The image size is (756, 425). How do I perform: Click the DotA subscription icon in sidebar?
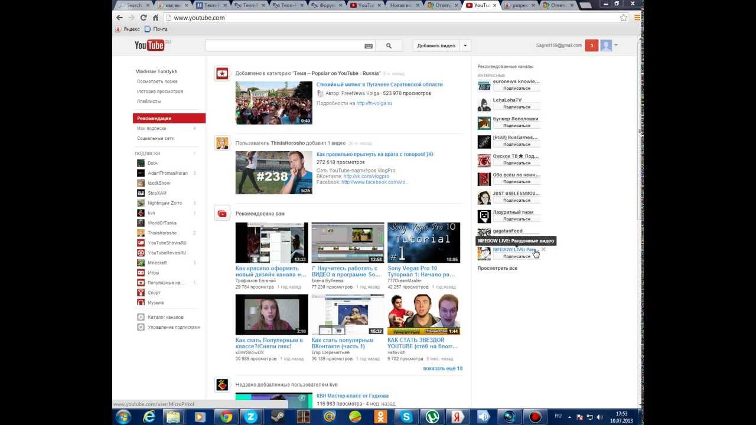click(141, 163)
